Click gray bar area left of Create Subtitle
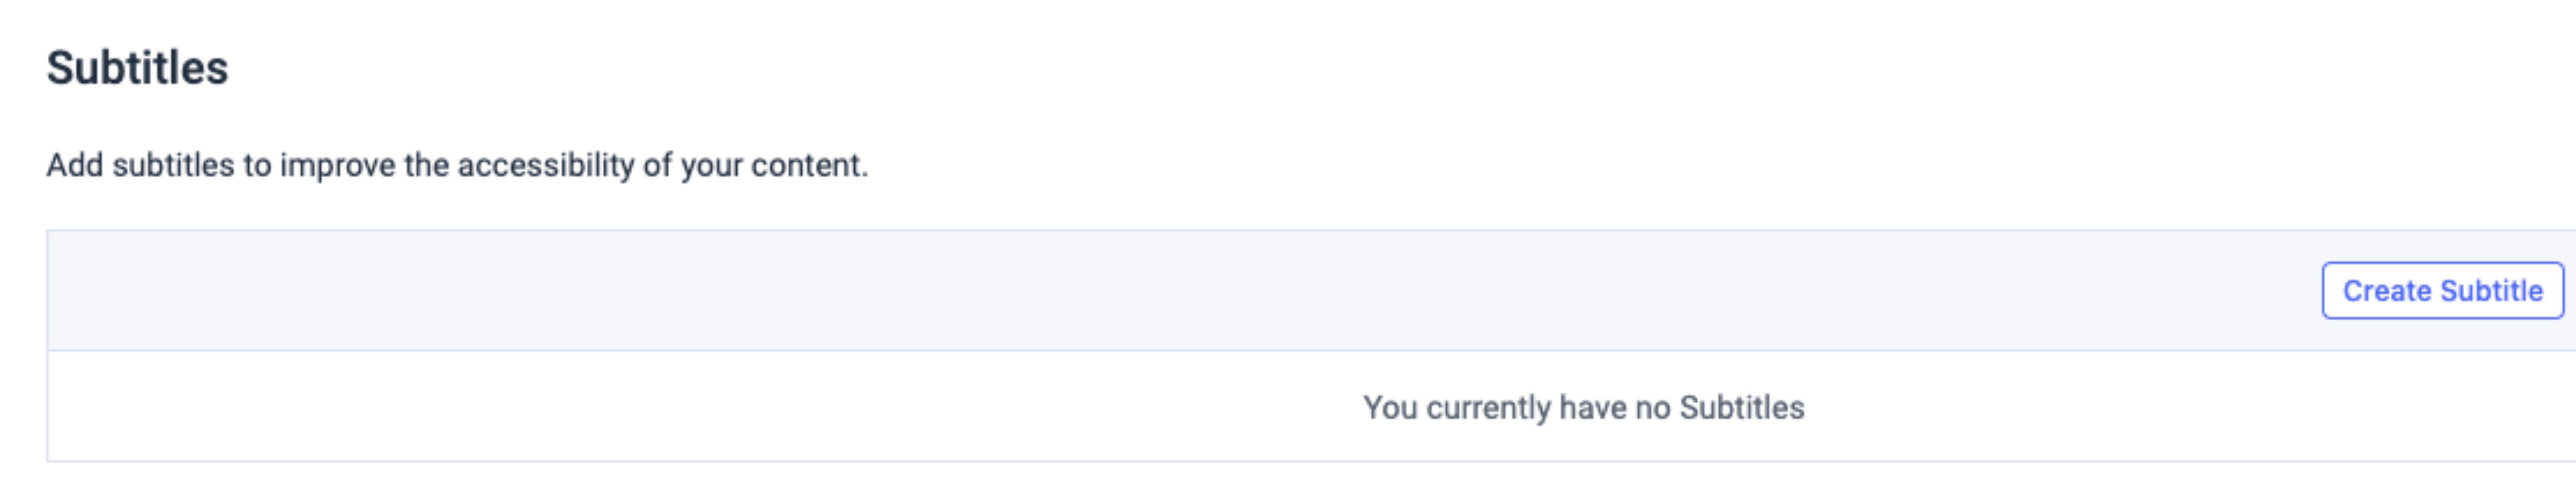 1180,291
